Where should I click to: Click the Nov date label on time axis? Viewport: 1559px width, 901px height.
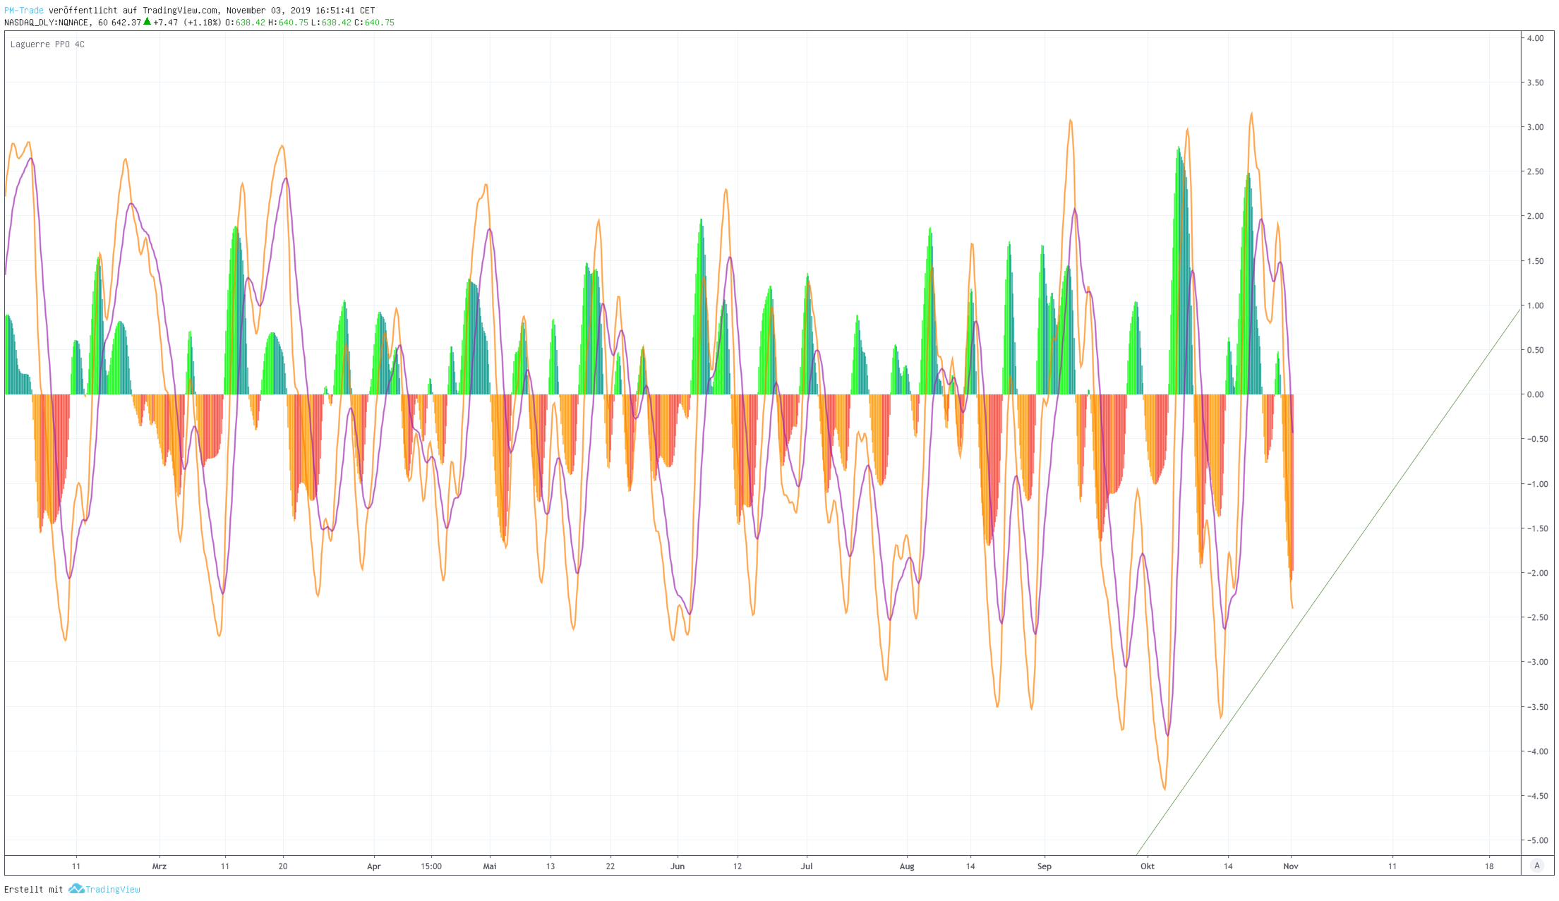(x=1291, y=866)
